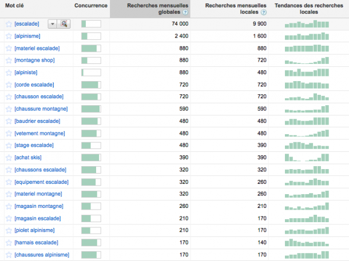Open the [alpiniste] keyword link
Screen dimensions: 349x261
(26, 73)
